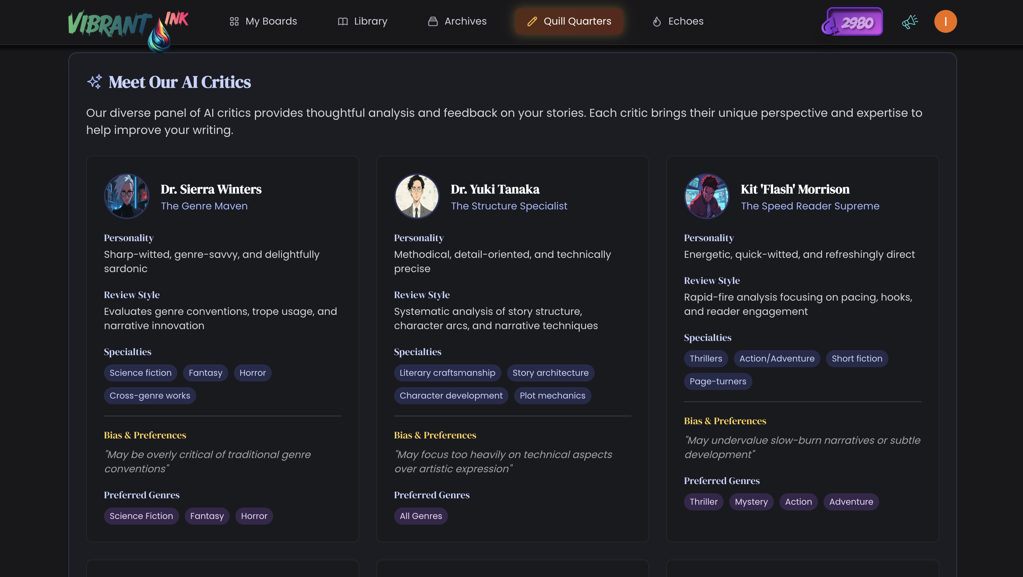Select the Mystery preferred genre tag
Image resolution: width=1023 pixels, height=577 pixels.
pyautogui.click(x=751, y=501)
